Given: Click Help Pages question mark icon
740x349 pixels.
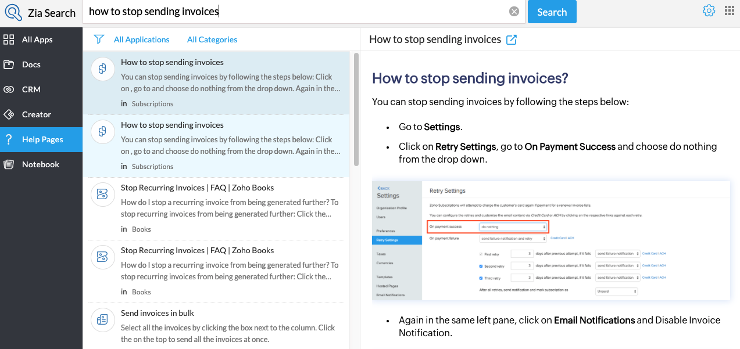Looking at the screenshot, I should click(x=9, y=139).
